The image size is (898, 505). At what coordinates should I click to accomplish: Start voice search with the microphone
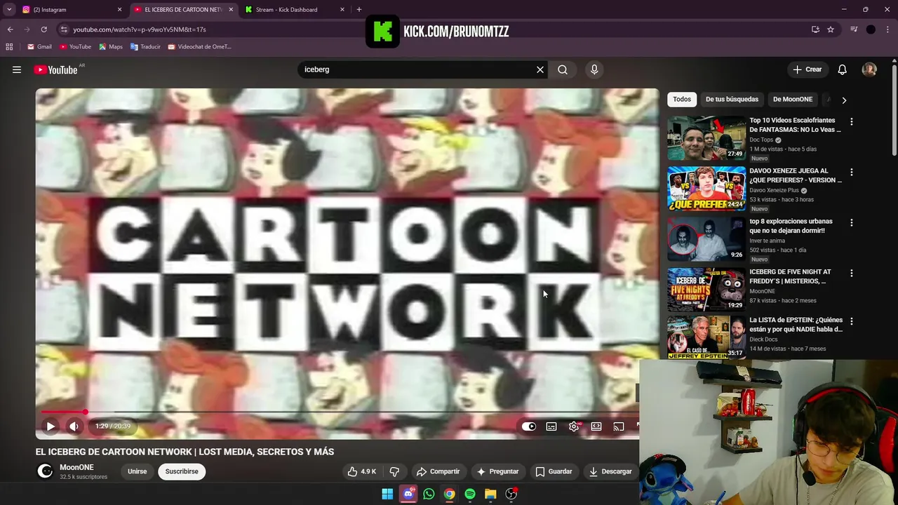594,69
